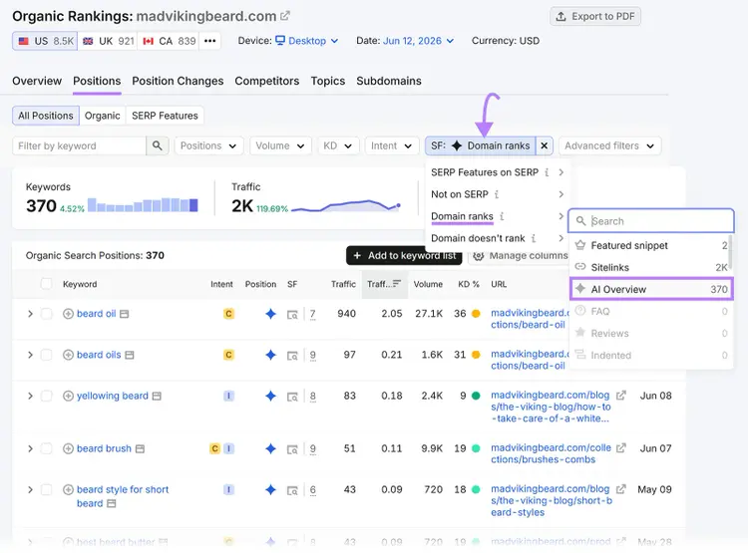This screenshot has width=748, height=553.
Task: Click add icon next to beard style for short beard
Action: (x=68, y=489)
